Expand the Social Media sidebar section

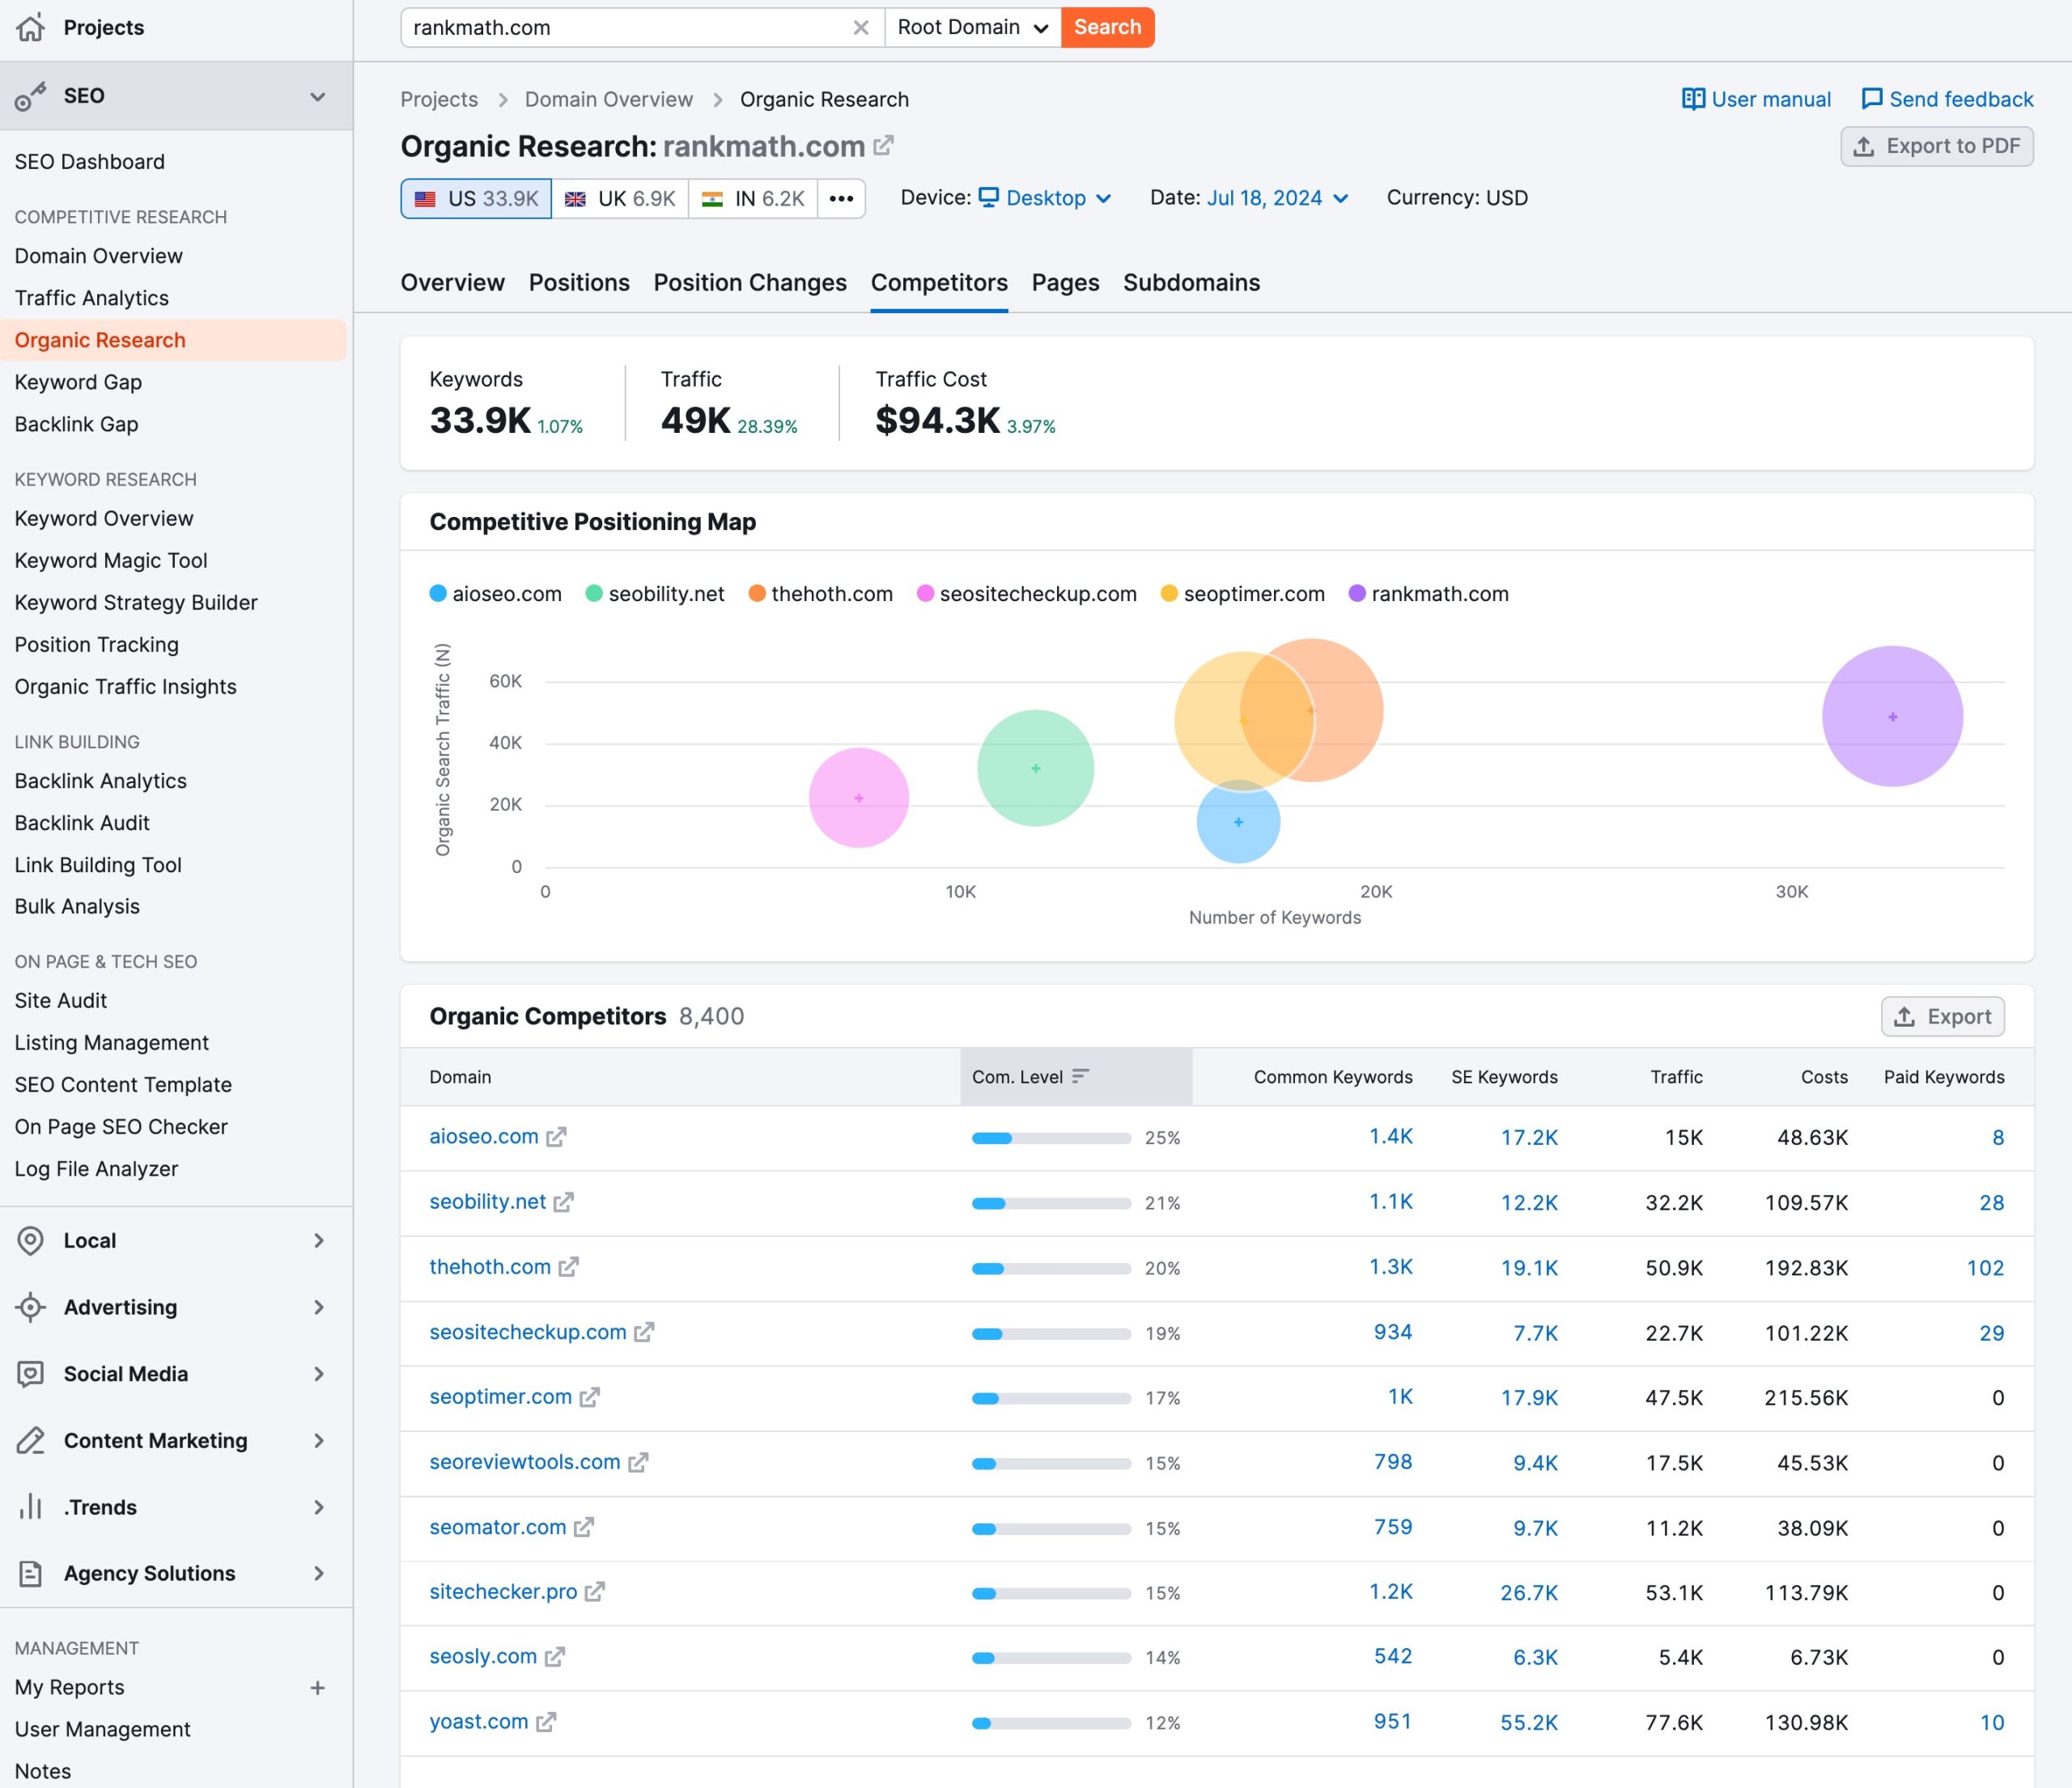318,1375
